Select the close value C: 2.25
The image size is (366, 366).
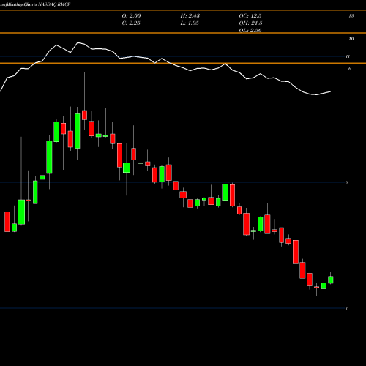pyautogui.click(x=131, y=23)
